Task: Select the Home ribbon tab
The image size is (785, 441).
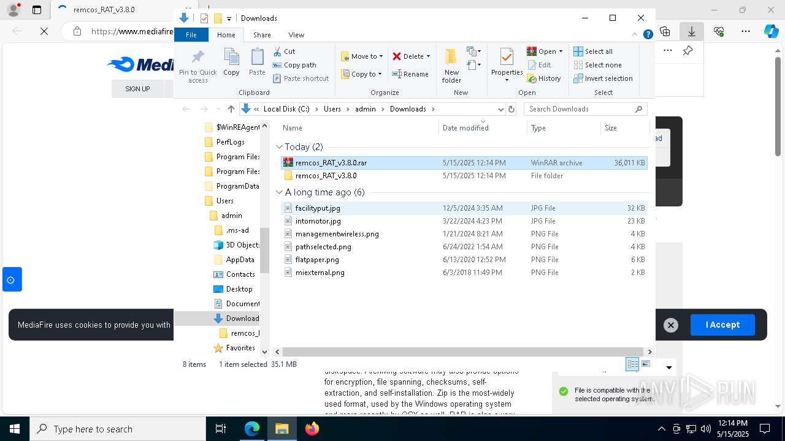Action: point(226,35)
